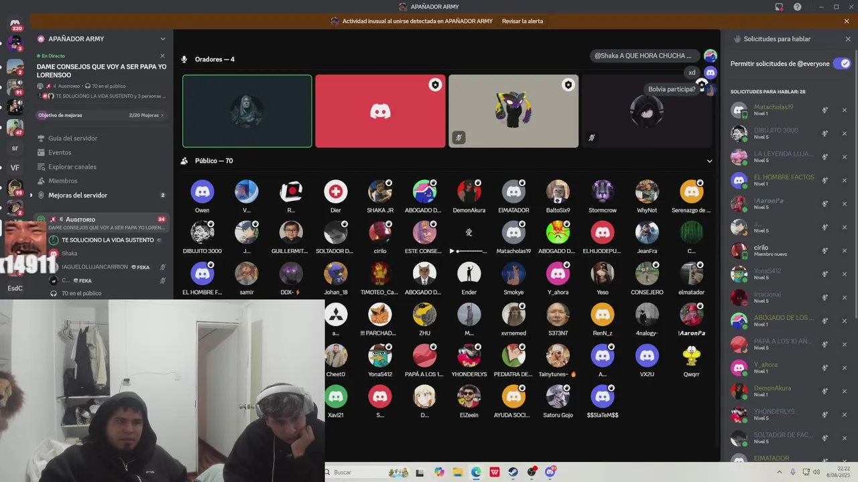Show hidden system tray icons chevron

pyautogui.click(x=780, y=472)
